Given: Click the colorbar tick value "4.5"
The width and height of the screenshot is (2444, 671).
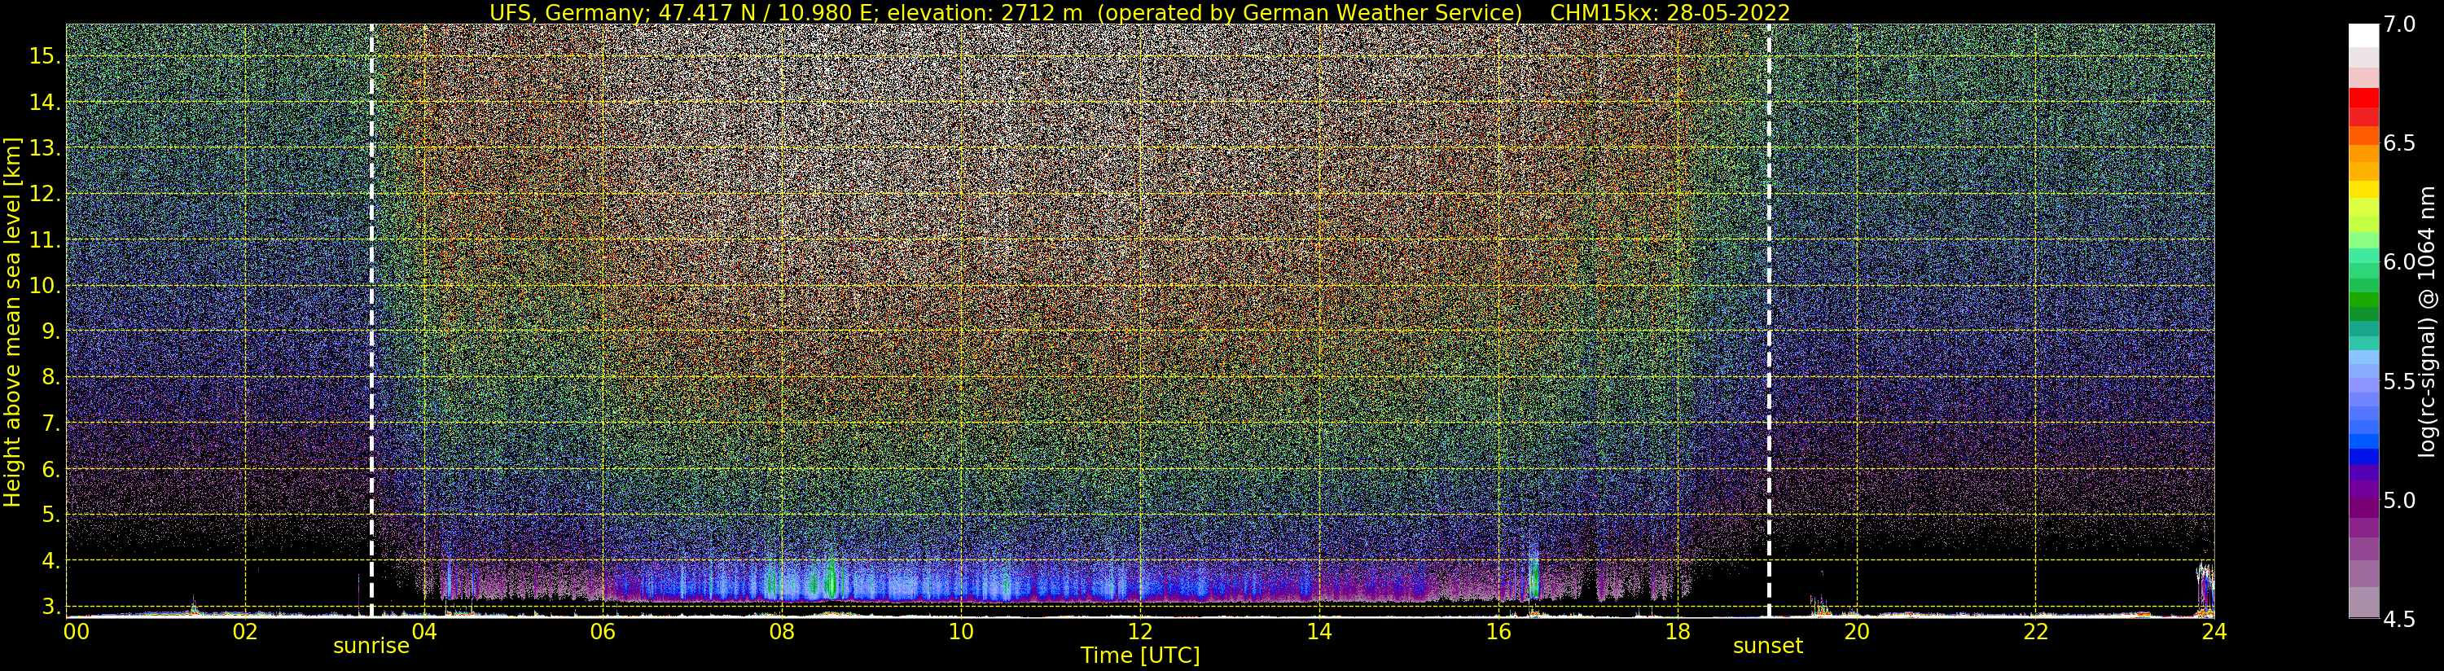Looking at the screenshot, I should [2399, 619].
